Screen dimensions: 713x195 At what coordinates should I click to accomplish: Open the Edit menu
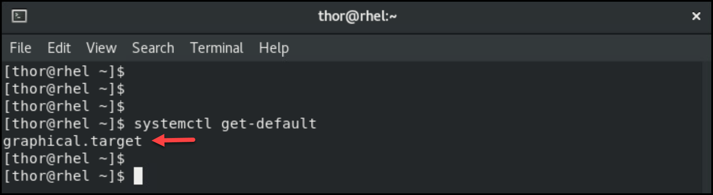59,48
